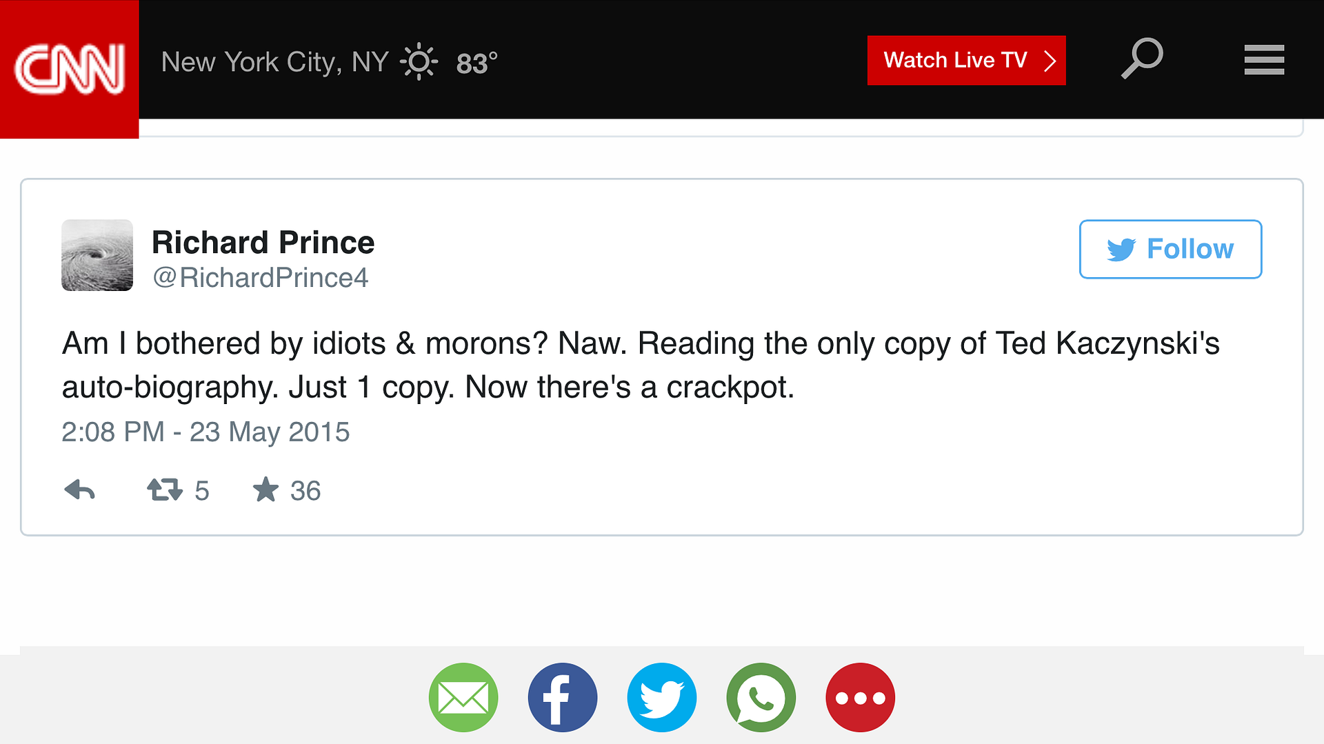Image resolution: width=1324 pixels, height=744 pixels.
Task: Open more sharing options
Action: pyautogui.click(x=861, y=697)
